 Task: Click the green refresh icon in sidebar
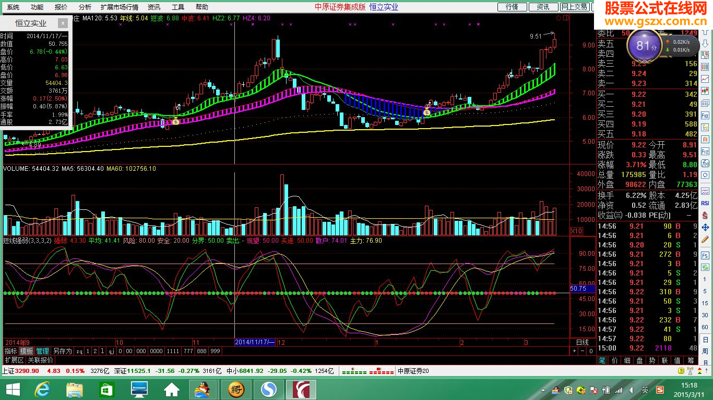[x=706, y=267]
